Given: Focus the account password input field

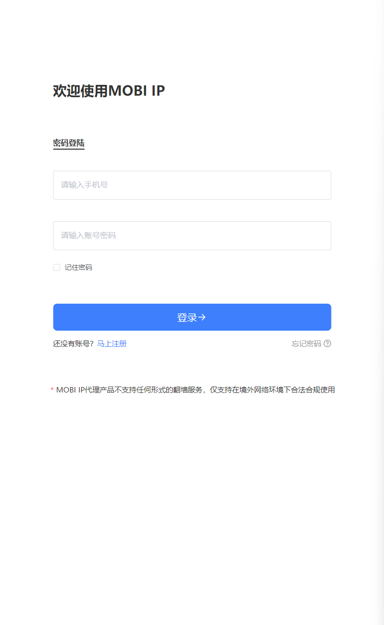Looking at the screenshot, I should click(192, 235).
